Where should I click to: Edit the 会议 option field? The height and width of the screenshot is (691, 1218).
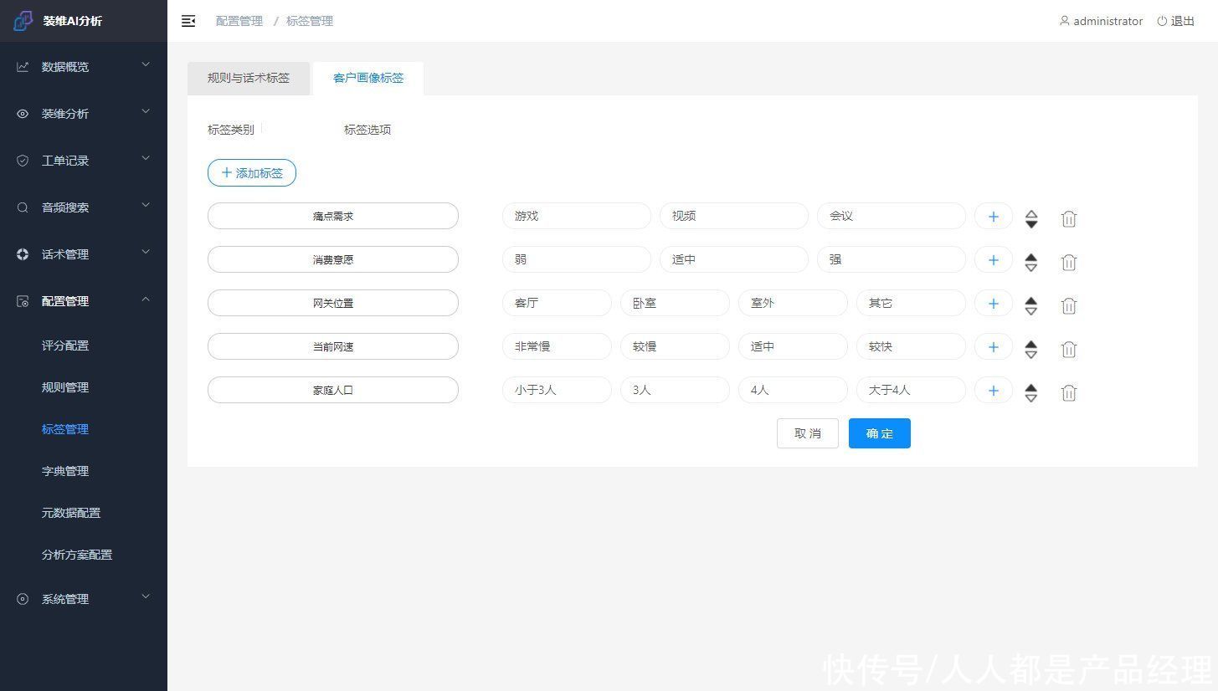click(892, 216)
